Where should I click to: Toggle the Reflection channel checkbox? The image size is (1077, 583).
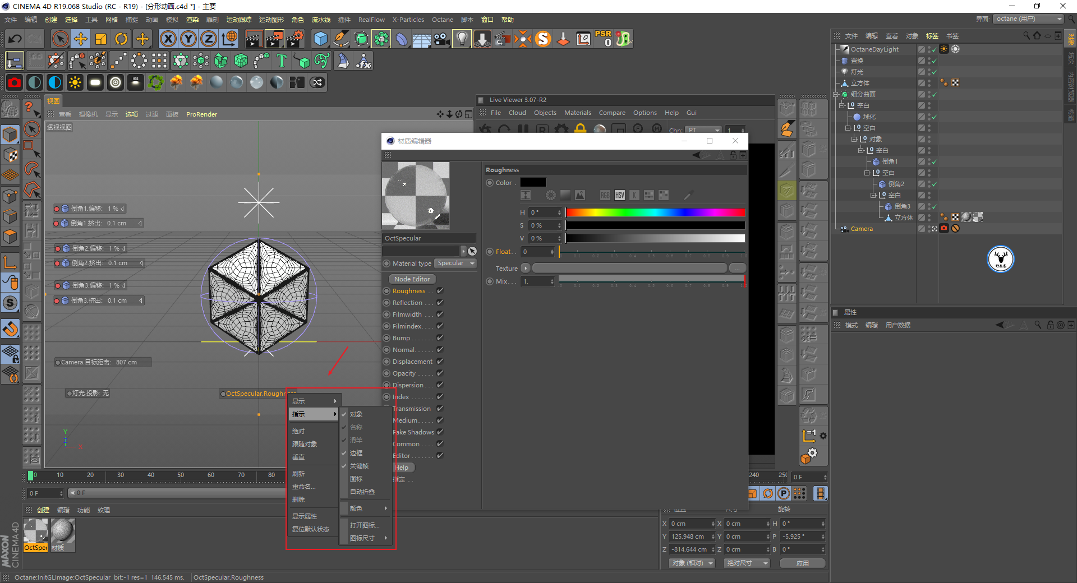tap(440, 303)
